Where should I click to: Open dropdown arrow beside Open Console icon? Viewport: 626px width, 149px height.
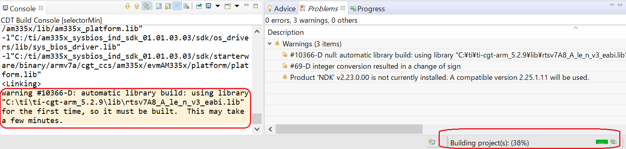click(237, 6)
